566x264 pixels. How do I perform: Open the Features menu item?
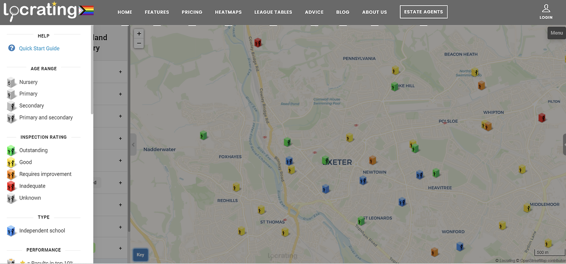coord(157,12)
